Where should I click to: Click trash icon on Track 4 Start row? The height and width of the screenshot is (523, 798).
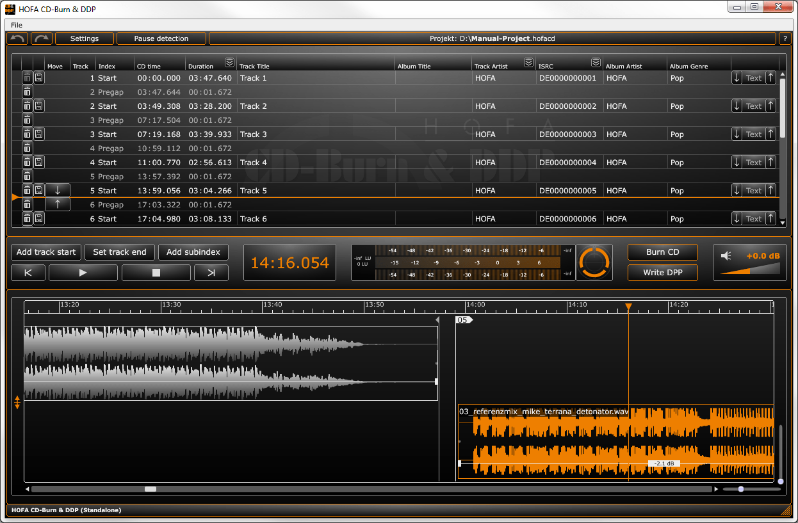coord(28,163)
